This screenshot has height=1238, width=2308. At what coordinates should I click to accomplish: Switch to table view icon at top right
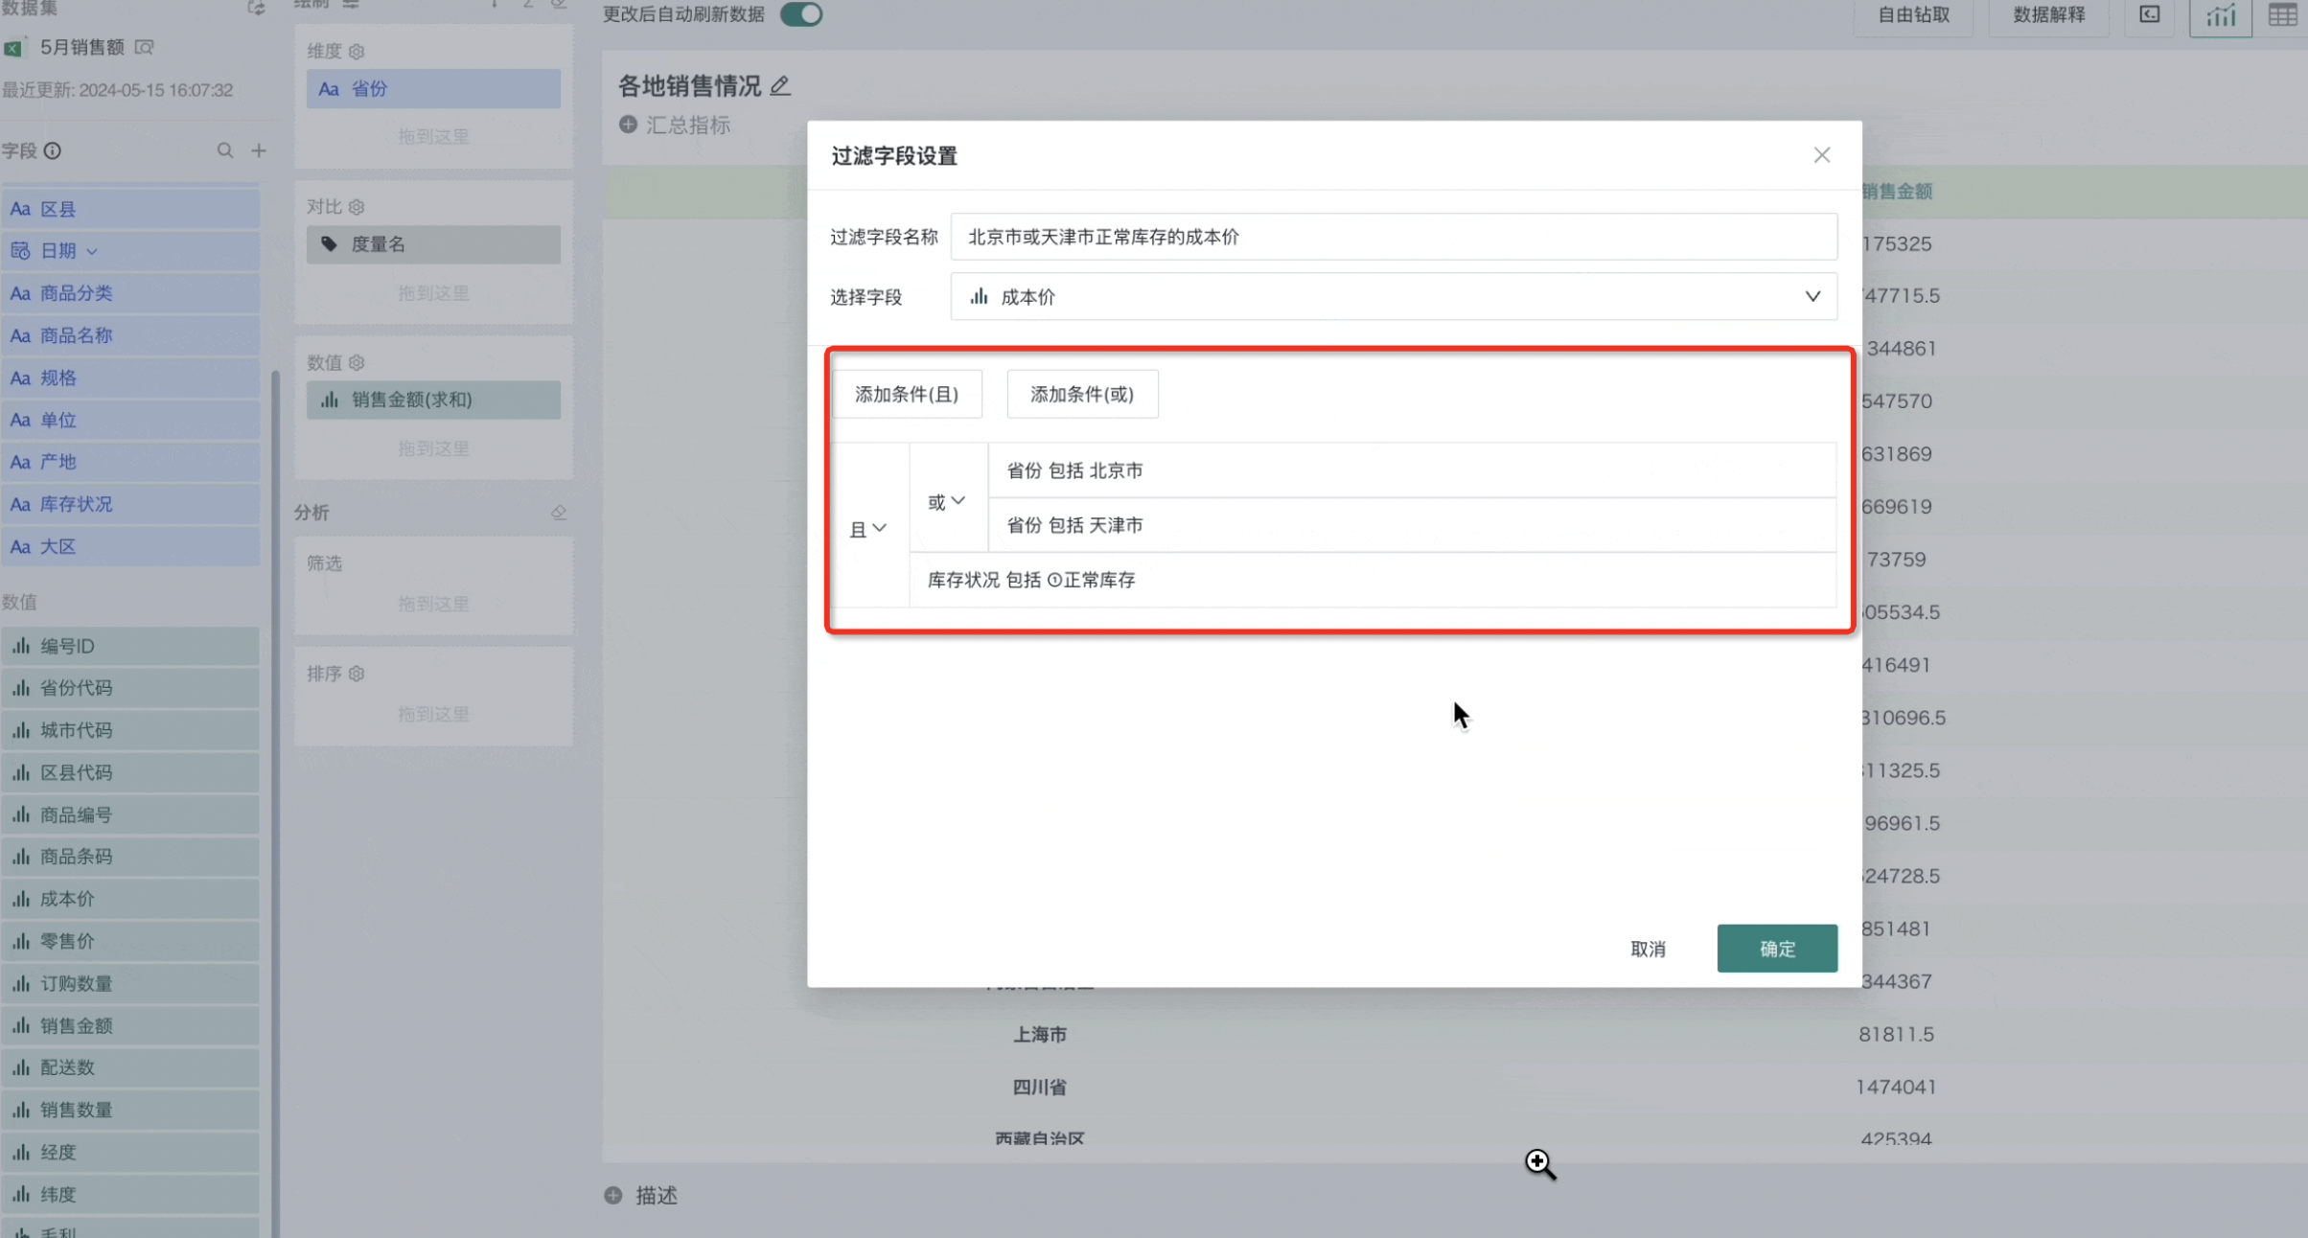(2281, 14)
